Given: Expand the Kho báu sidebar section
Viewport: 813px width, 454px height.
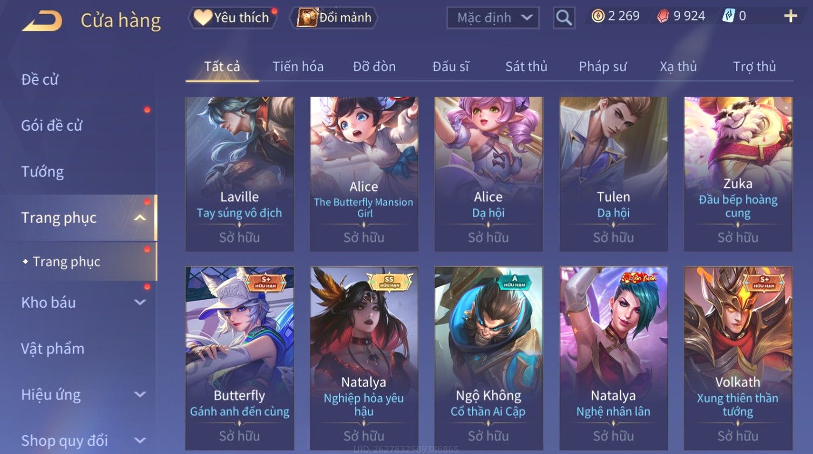Looking at the screenshot, I should (140, 302).
